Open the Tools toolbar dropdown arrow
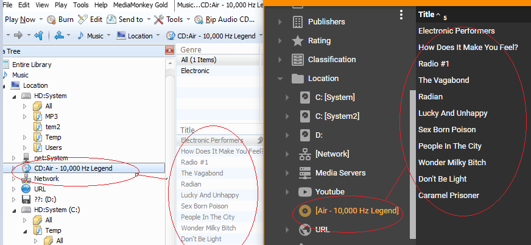The height and width of the screenshot is (245, 531). point(188,20)
